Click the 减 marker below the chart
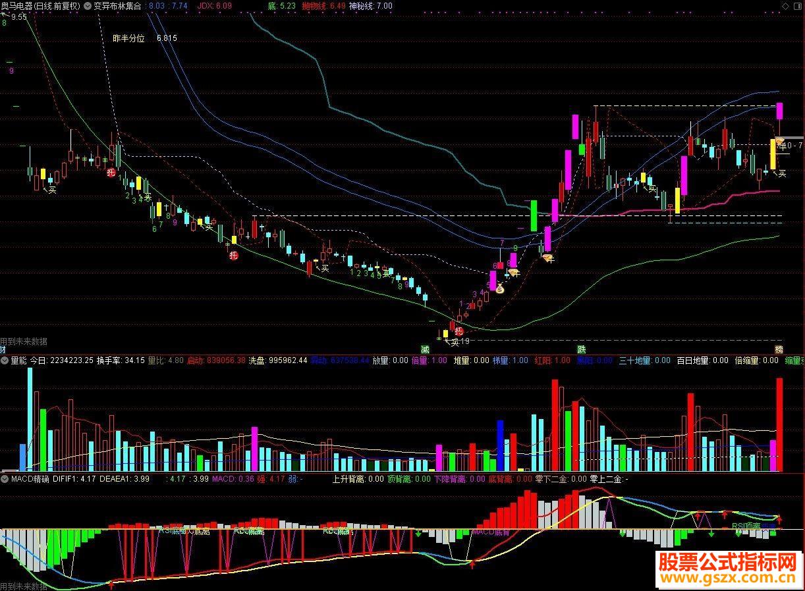 (x=425, y=349)
